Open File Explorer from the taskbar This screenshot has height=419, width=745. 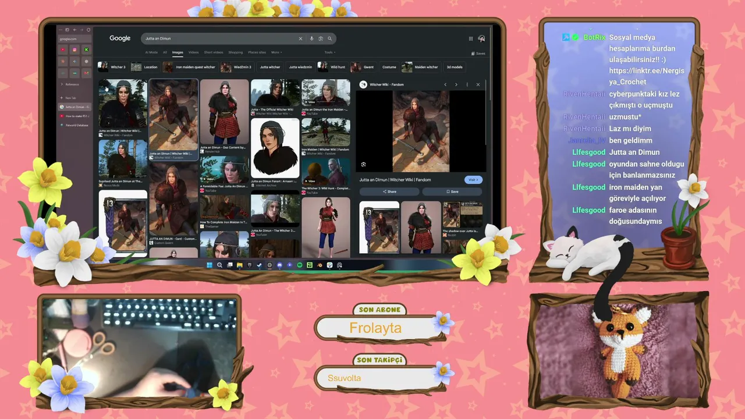coord(239,265)
